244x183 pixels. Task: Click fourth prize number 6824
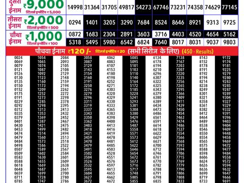click(x=143, y=42)
